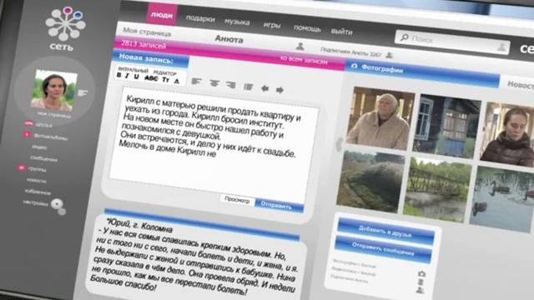Open the blue wooden house photo thumbnail
The width and height of the screenshot is (534, 300).
(446, 127)
